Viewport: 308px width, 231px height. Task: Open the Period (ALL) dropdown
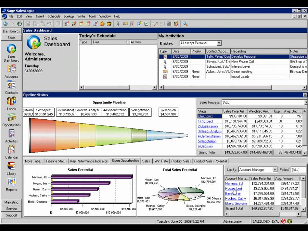pyautogui.click(x=298, y=169)
